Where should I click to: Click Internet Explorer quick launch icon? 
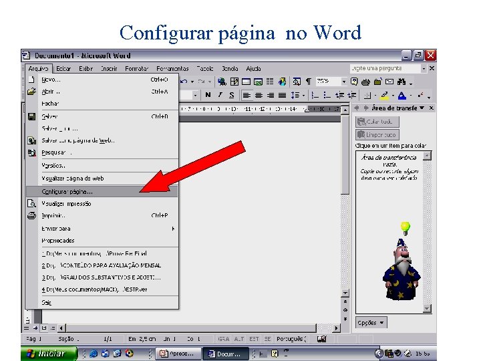click(x=94, y=354)
